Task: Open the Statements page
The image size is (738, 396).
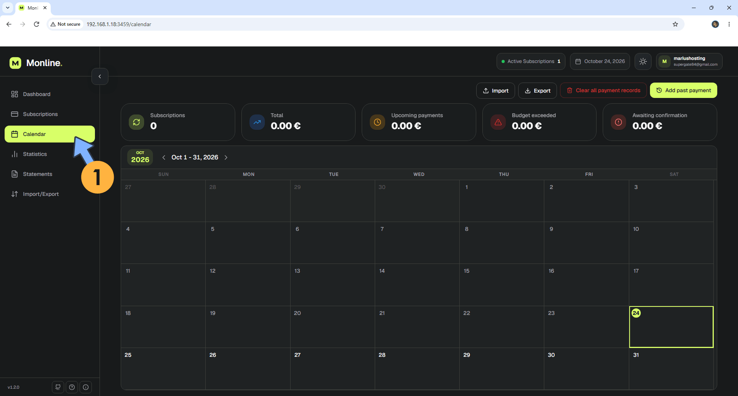Action: point(50,174)
